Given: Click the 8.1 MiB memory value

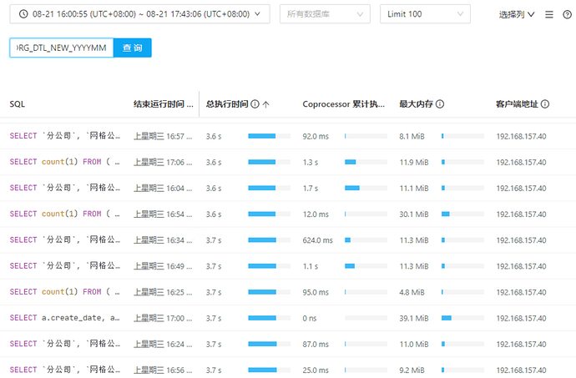Looking at the screenshot, I should point(412,136).
